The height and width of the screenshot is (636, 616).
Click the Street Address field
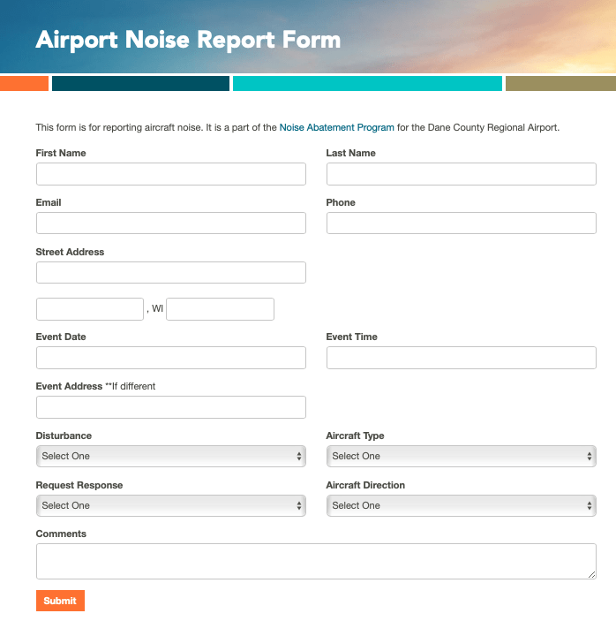pyautogui.click(x=171, y=273)
